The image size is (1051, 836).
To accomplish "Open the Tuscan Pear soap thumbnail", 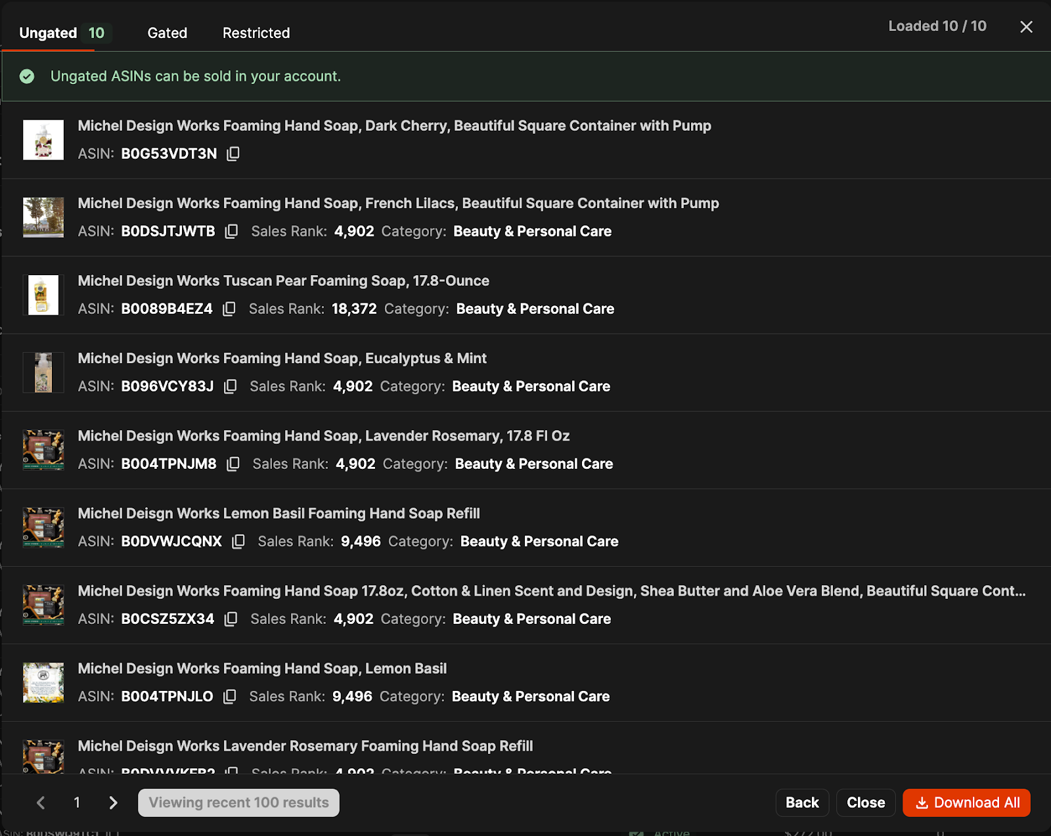I will pos(43,295).
